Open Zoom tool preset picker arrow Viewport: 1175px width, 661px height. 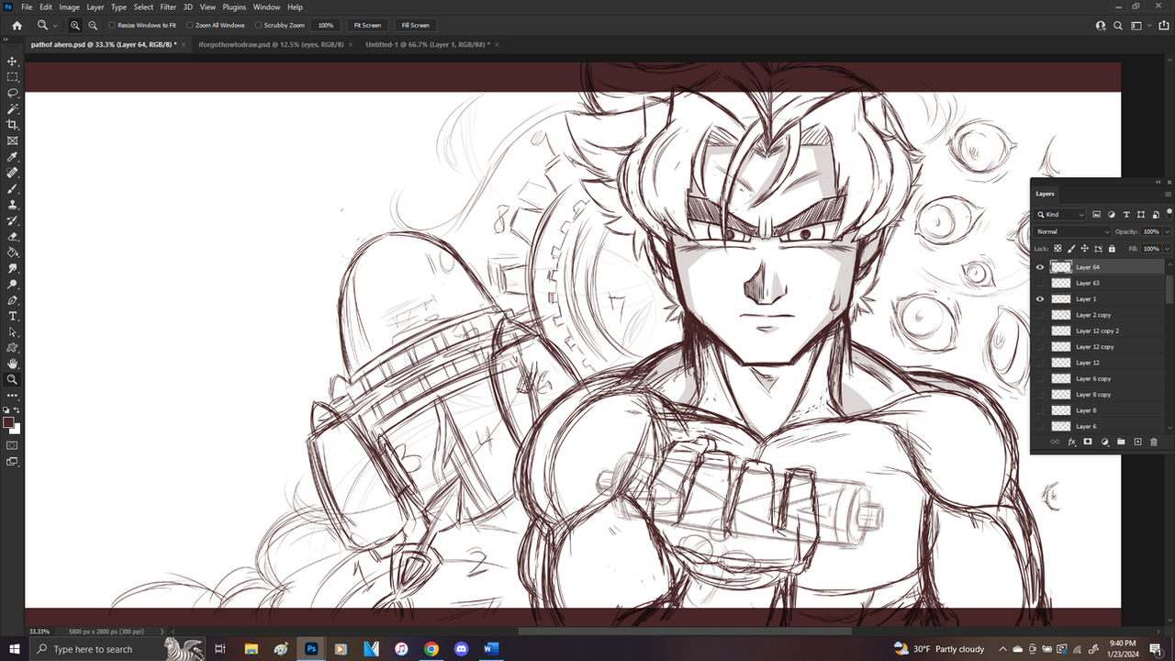56,26
